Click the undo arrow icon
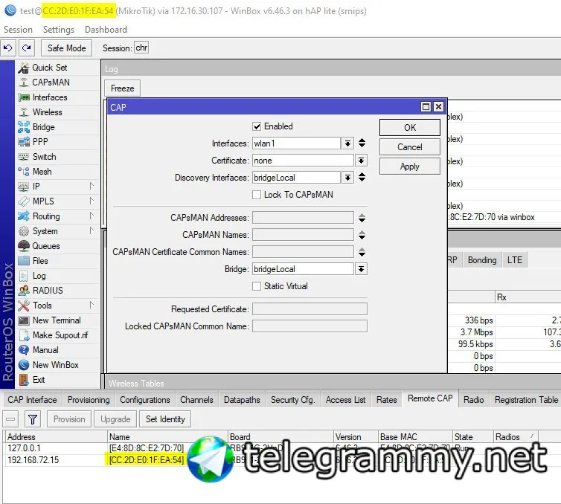561x504 pixels. click(8, 48)
